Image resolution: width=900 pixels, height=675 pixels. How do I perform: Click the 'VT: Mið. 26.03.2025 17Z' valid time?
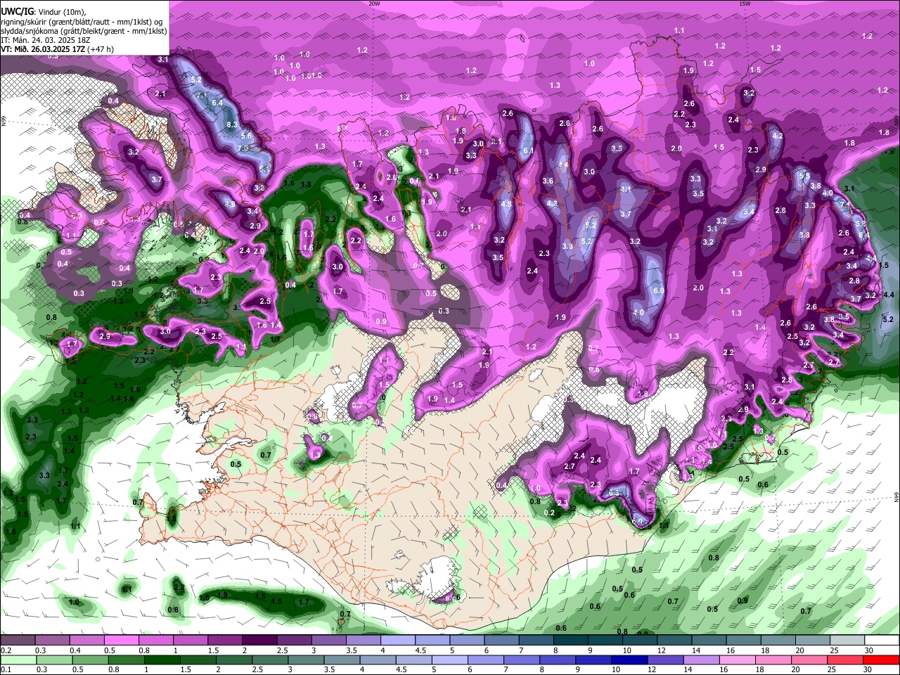[42, 49]
